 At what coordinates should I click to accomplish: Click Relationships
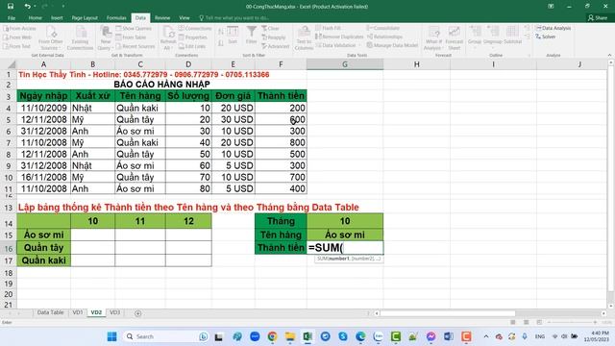pyautogui.click(x=384, y=37)
